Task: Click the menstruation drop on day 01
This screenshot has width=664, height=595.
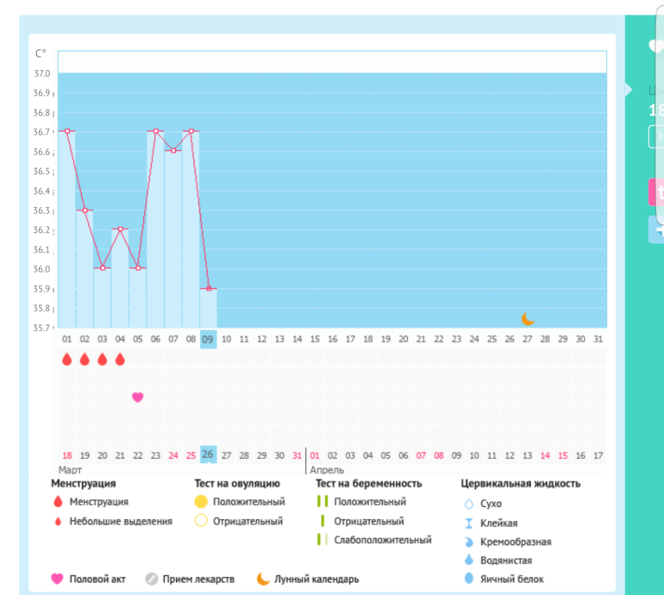Action: point(66,359)
